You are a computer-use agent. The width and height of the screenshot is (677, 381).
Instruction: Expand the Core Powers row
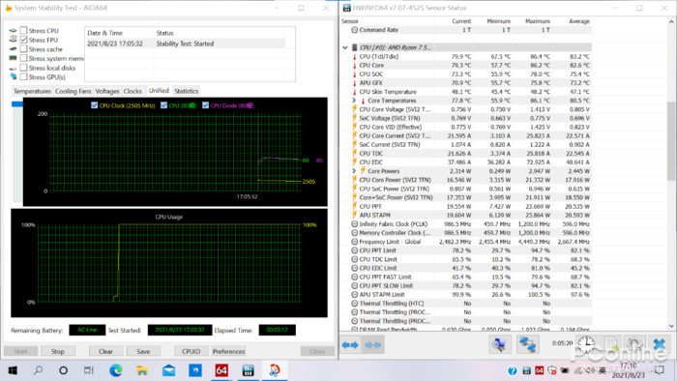click(354, 171)
